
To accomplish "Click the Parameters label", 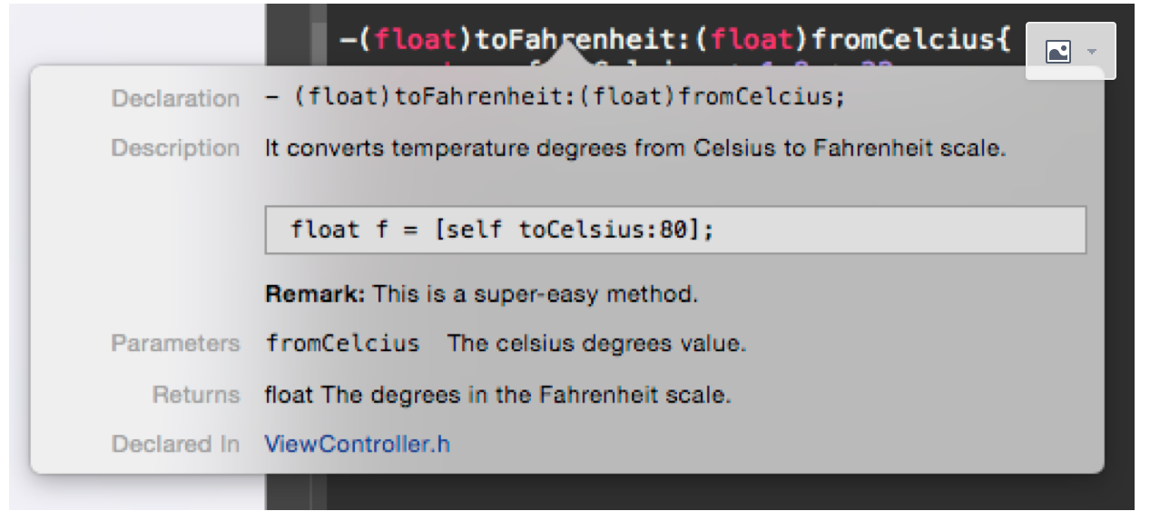I will (x=176, y=344).
